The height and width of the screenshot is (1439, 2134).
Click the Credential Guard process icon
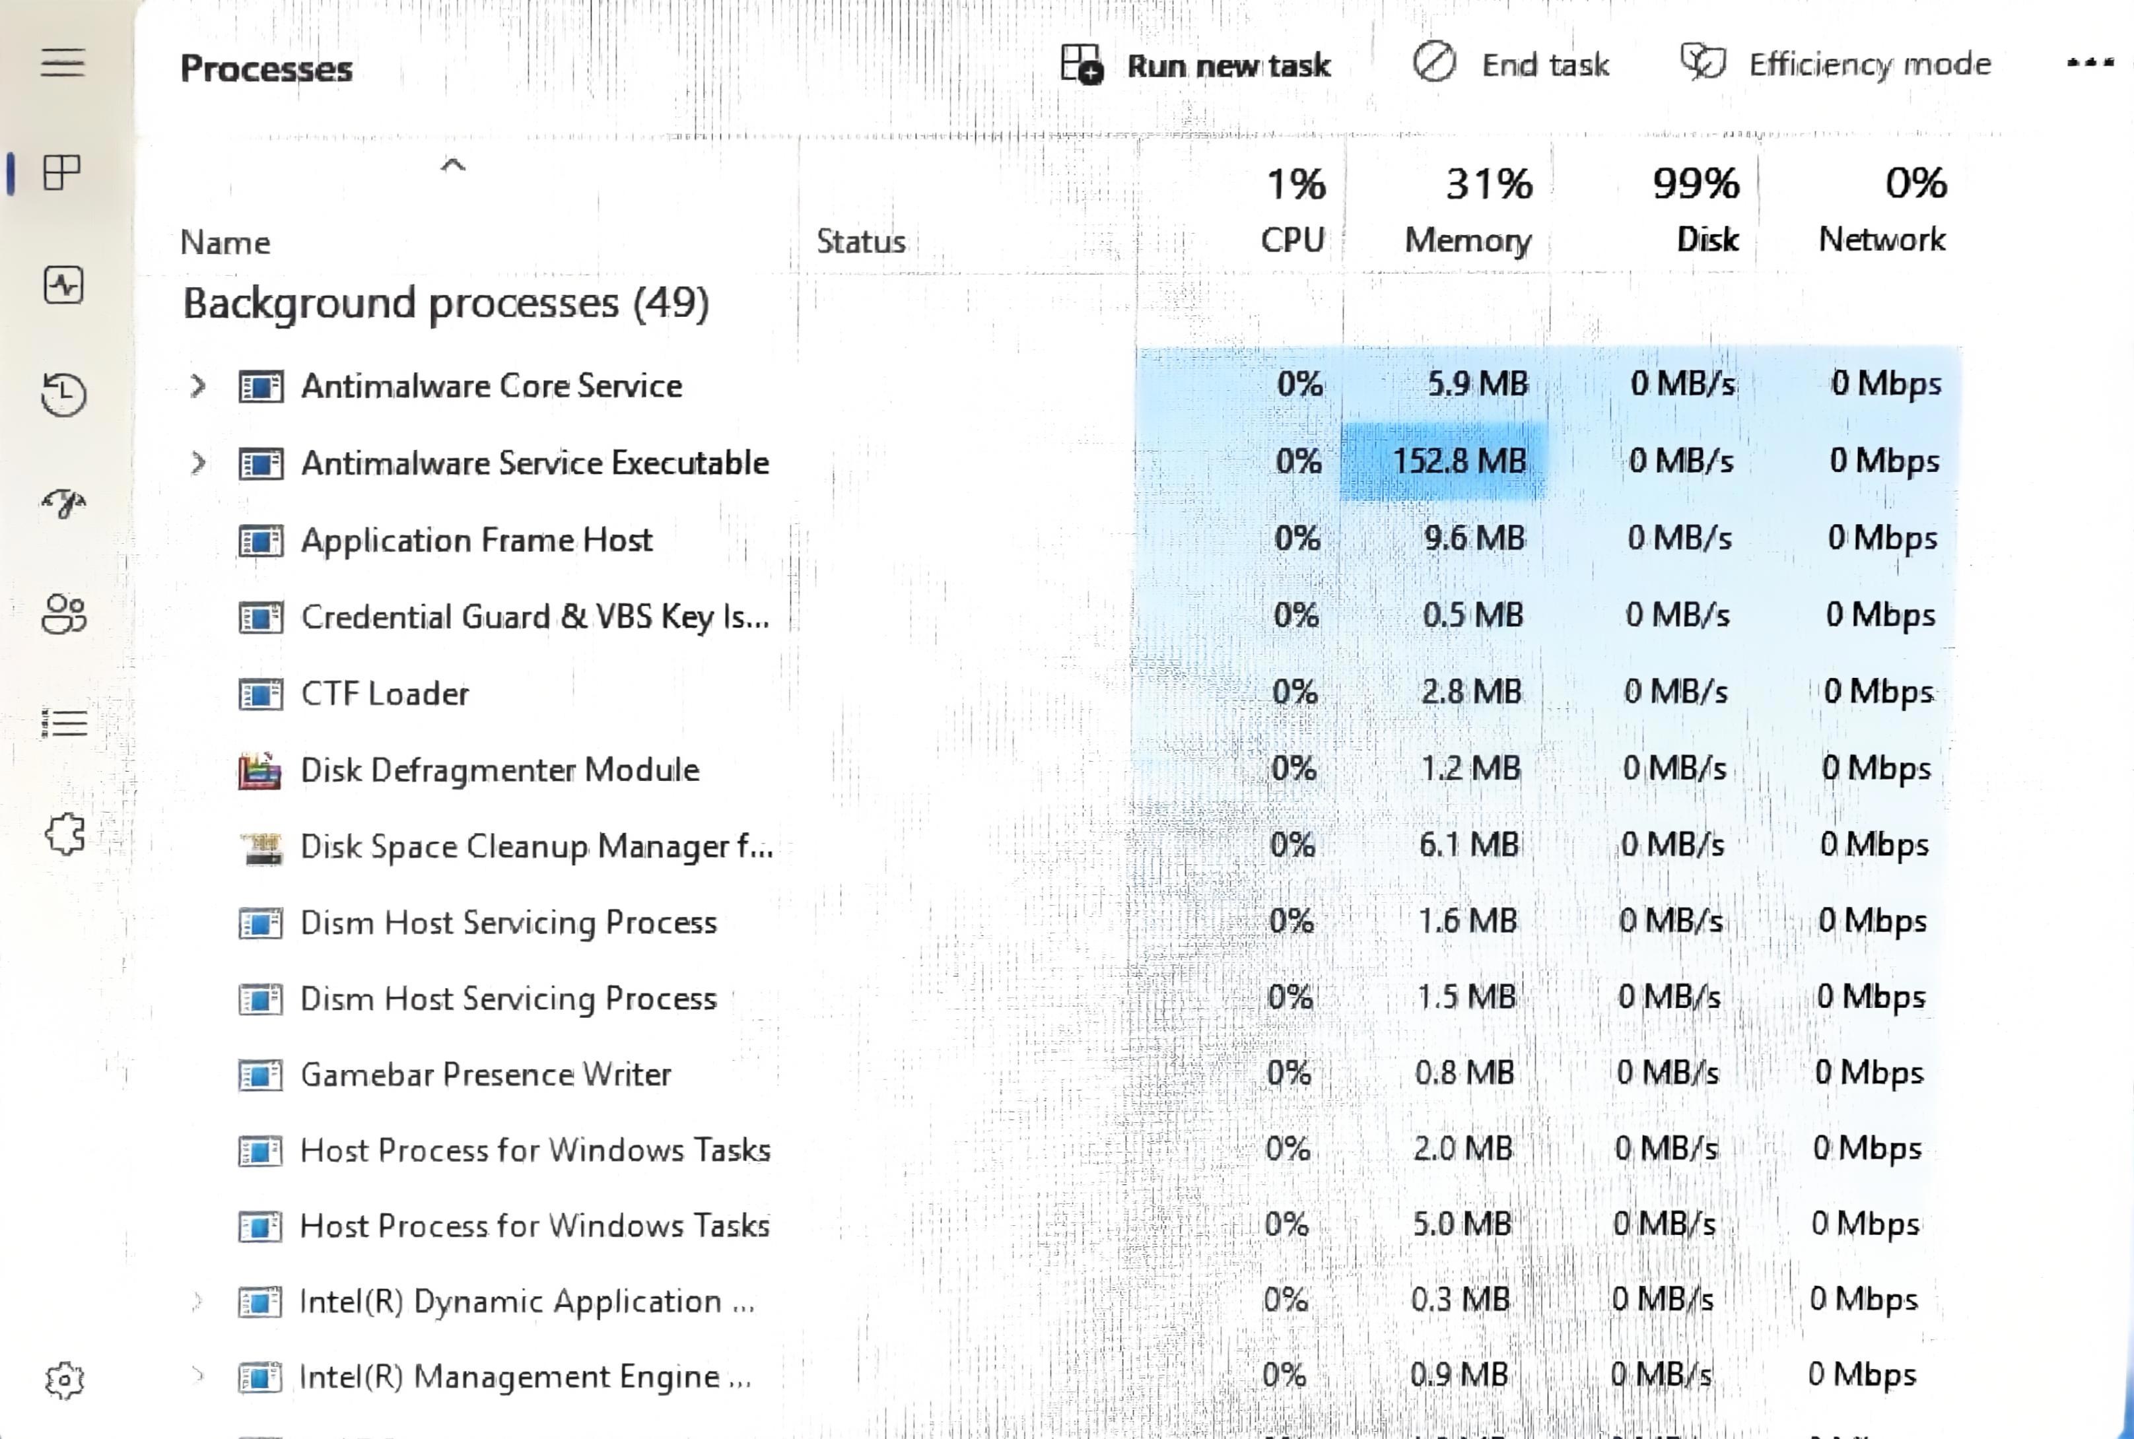261,617
